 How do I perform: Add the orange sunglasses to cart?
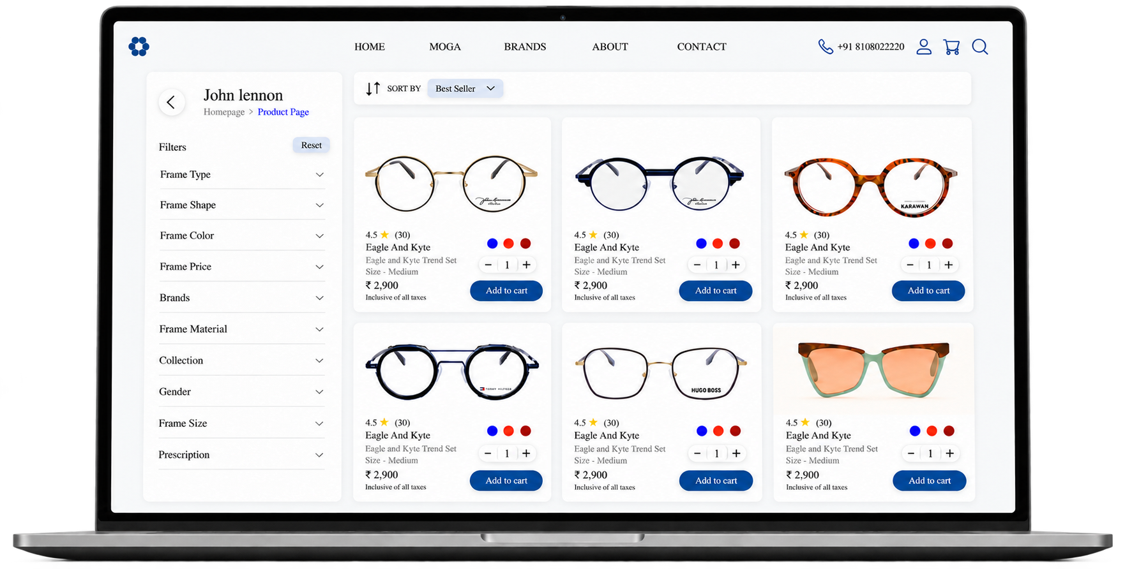(x=930, y=480)
